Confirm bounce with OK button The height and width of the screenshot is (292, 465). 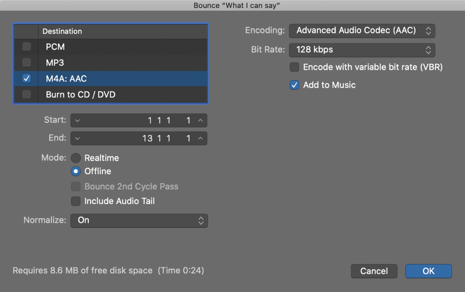(x=428, y=271)
